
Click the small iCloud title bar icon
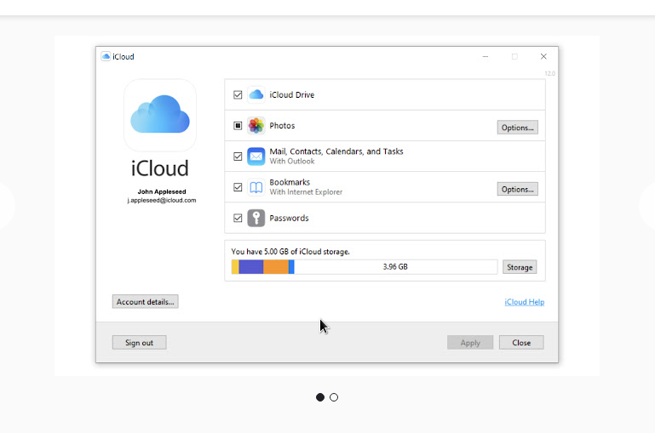click(106, 56)
